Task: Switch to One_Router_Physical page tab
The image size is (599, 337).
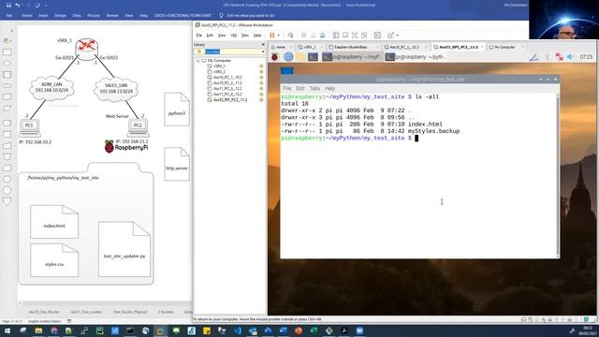Action: [x=130, y=312]
